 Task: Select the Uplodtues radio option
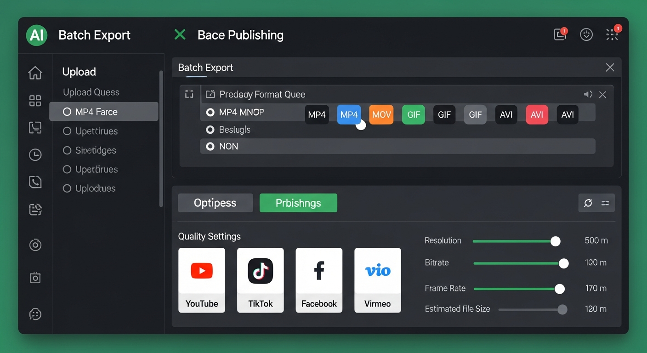pyautogui.click(x=67, y=188)
